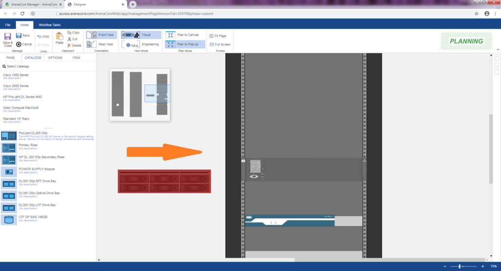Screen dimensions: 501x271
Task: Open a new browser tab
Action: coord(133,4)
